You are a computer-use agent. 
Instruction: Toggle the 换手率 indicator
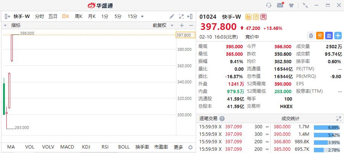click(142, 147)
